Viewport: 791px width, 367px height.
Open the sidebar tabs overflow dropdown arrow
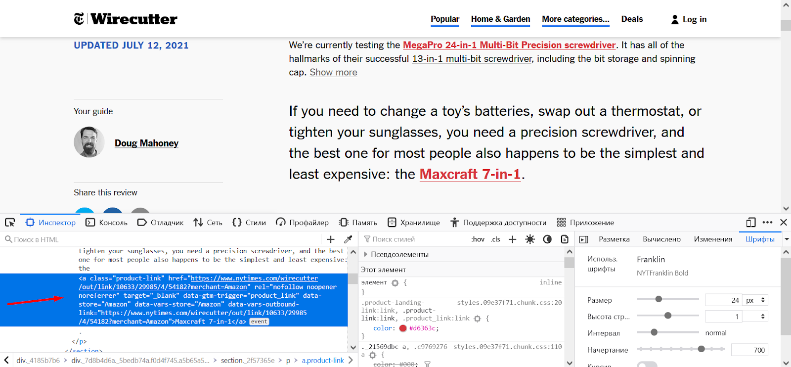(787, 239)
